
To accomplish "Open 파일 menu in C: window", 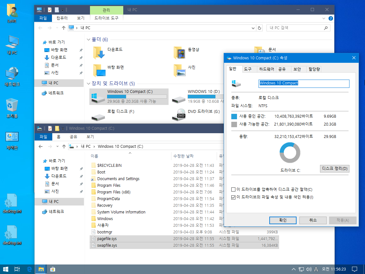I will point(43,137).
